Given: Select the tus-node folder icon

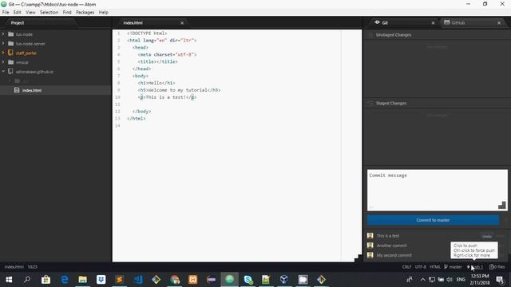Looking at the screenshot, I should [10, 34].
